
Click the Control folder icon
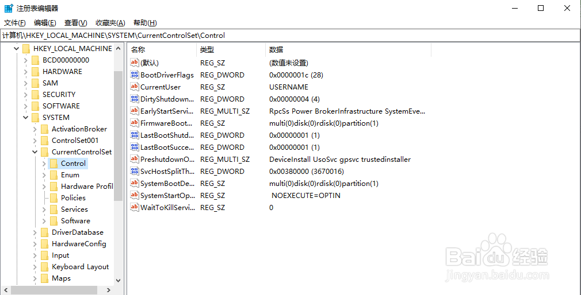(53, 164)
